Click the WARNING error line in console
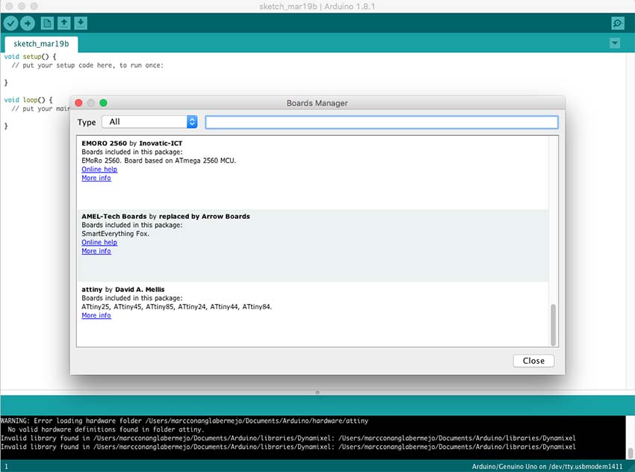This screenshot has height=472, width=635. pos(185,421)
